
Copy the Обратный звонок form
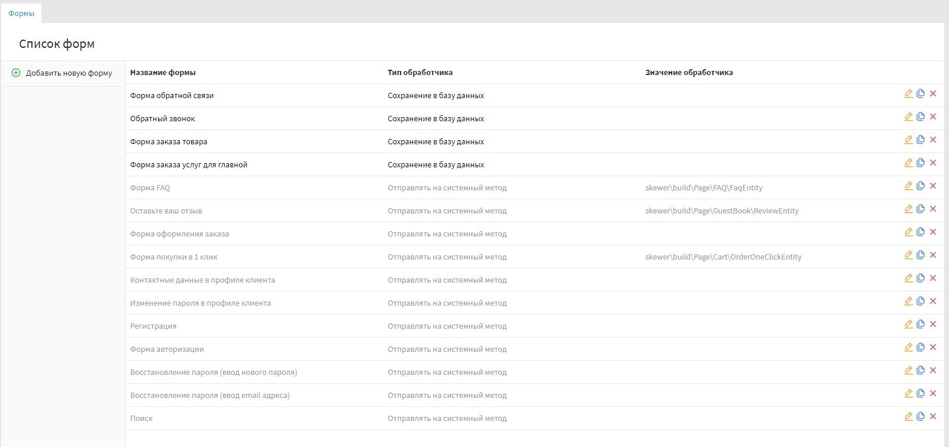pyautogui.click(x=921, y=116)
